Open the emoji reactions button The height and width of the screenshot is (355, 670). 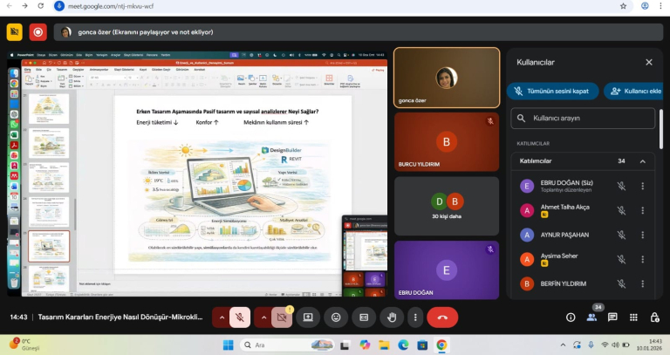point(336,317)
